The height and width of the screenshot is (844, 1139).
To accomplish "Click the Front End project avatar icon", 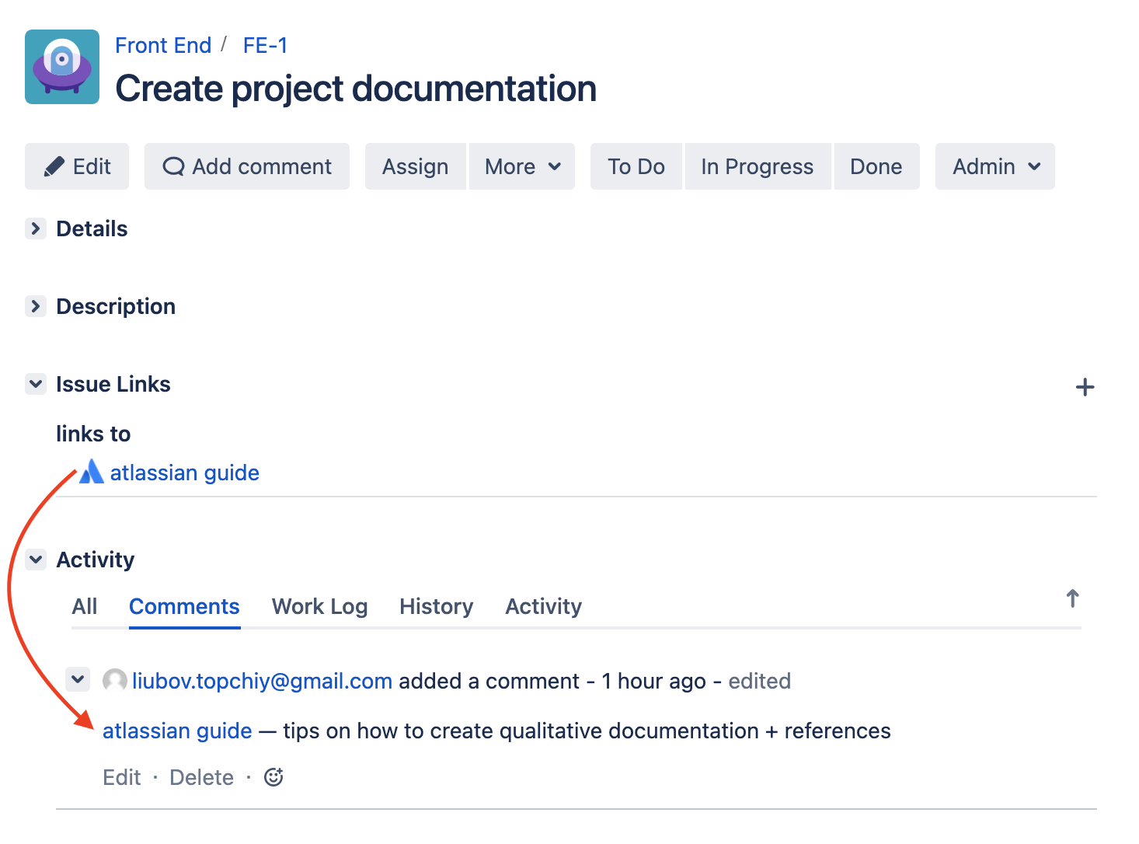I will pos(62,67).
